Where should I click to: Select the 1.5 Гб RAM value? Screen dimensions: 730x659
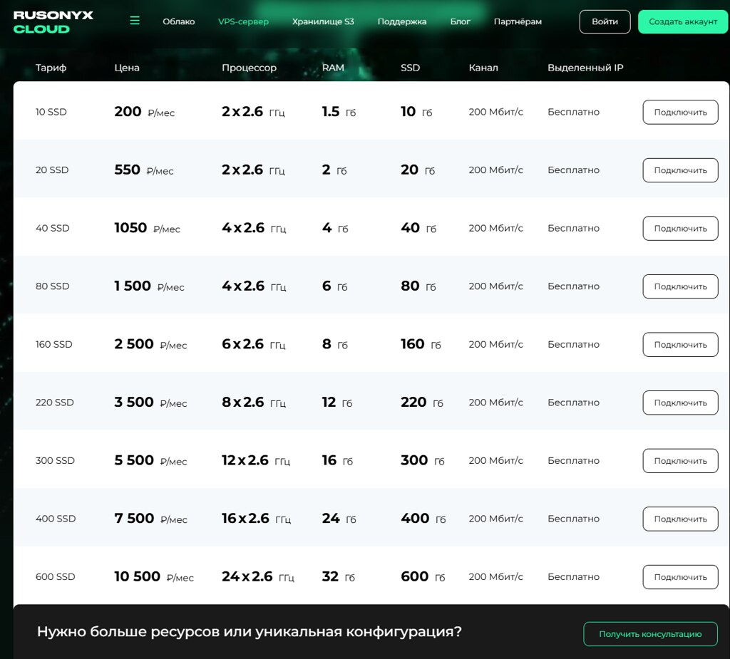[x=339, y=112]
